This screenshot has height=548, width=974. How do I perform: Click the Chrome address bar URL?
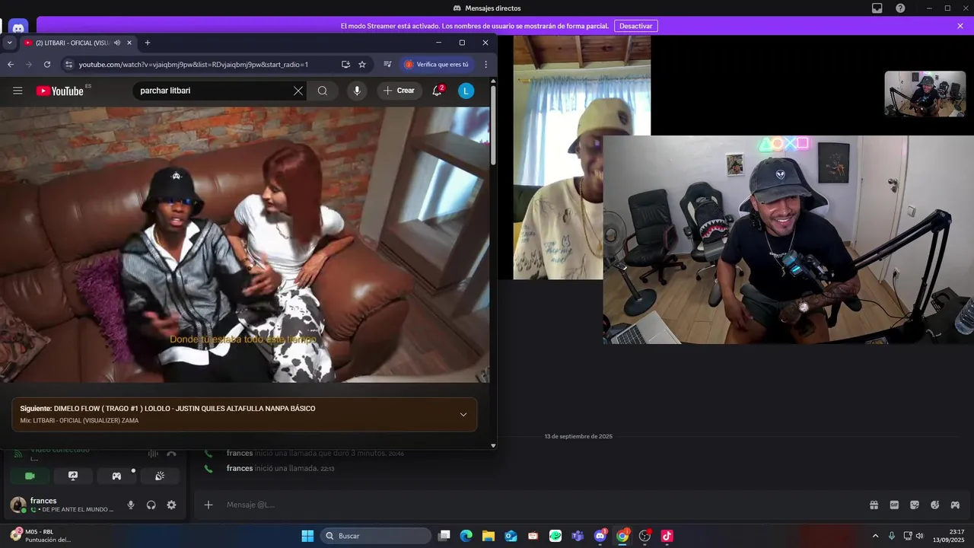tap(193, 65)
